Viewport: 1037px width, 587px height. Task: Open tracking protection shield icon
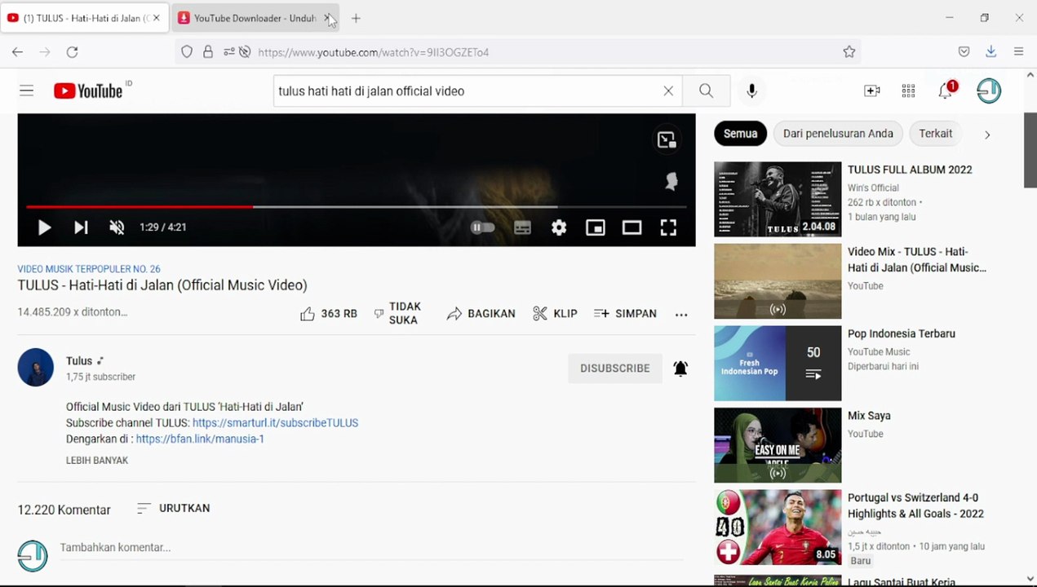tap(187, 52)
